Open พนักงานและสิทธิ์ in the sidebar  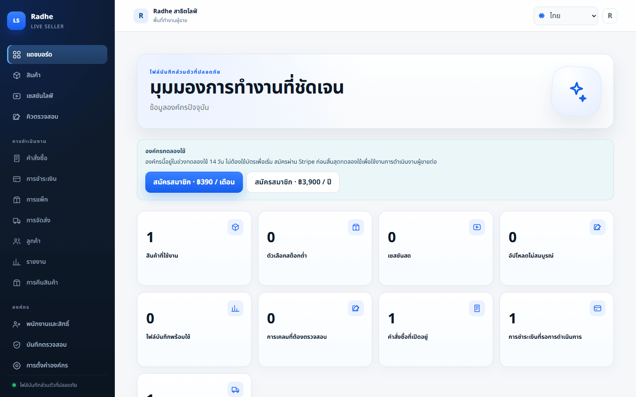(x=57, y=324)
